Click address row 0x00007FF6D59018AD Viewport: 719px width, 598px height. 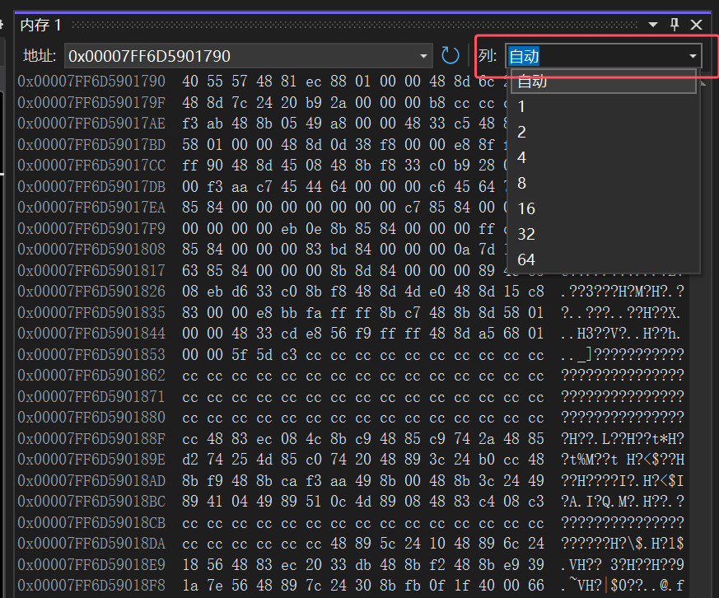pyautogui.click(x=91, y=480)
